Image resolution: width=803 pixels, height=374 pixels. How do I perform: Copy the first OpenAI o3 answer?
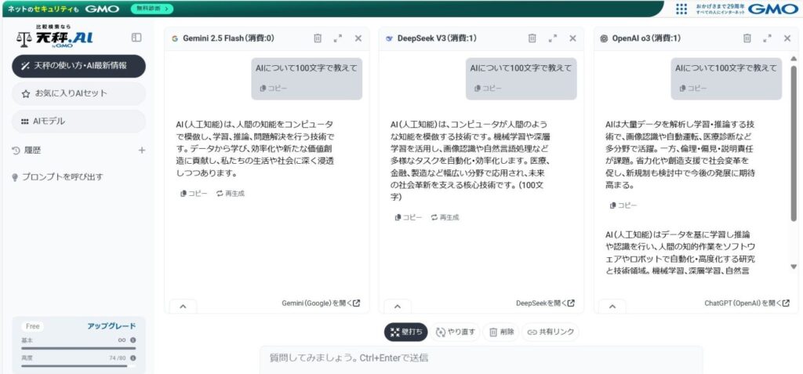click(623, 205)
